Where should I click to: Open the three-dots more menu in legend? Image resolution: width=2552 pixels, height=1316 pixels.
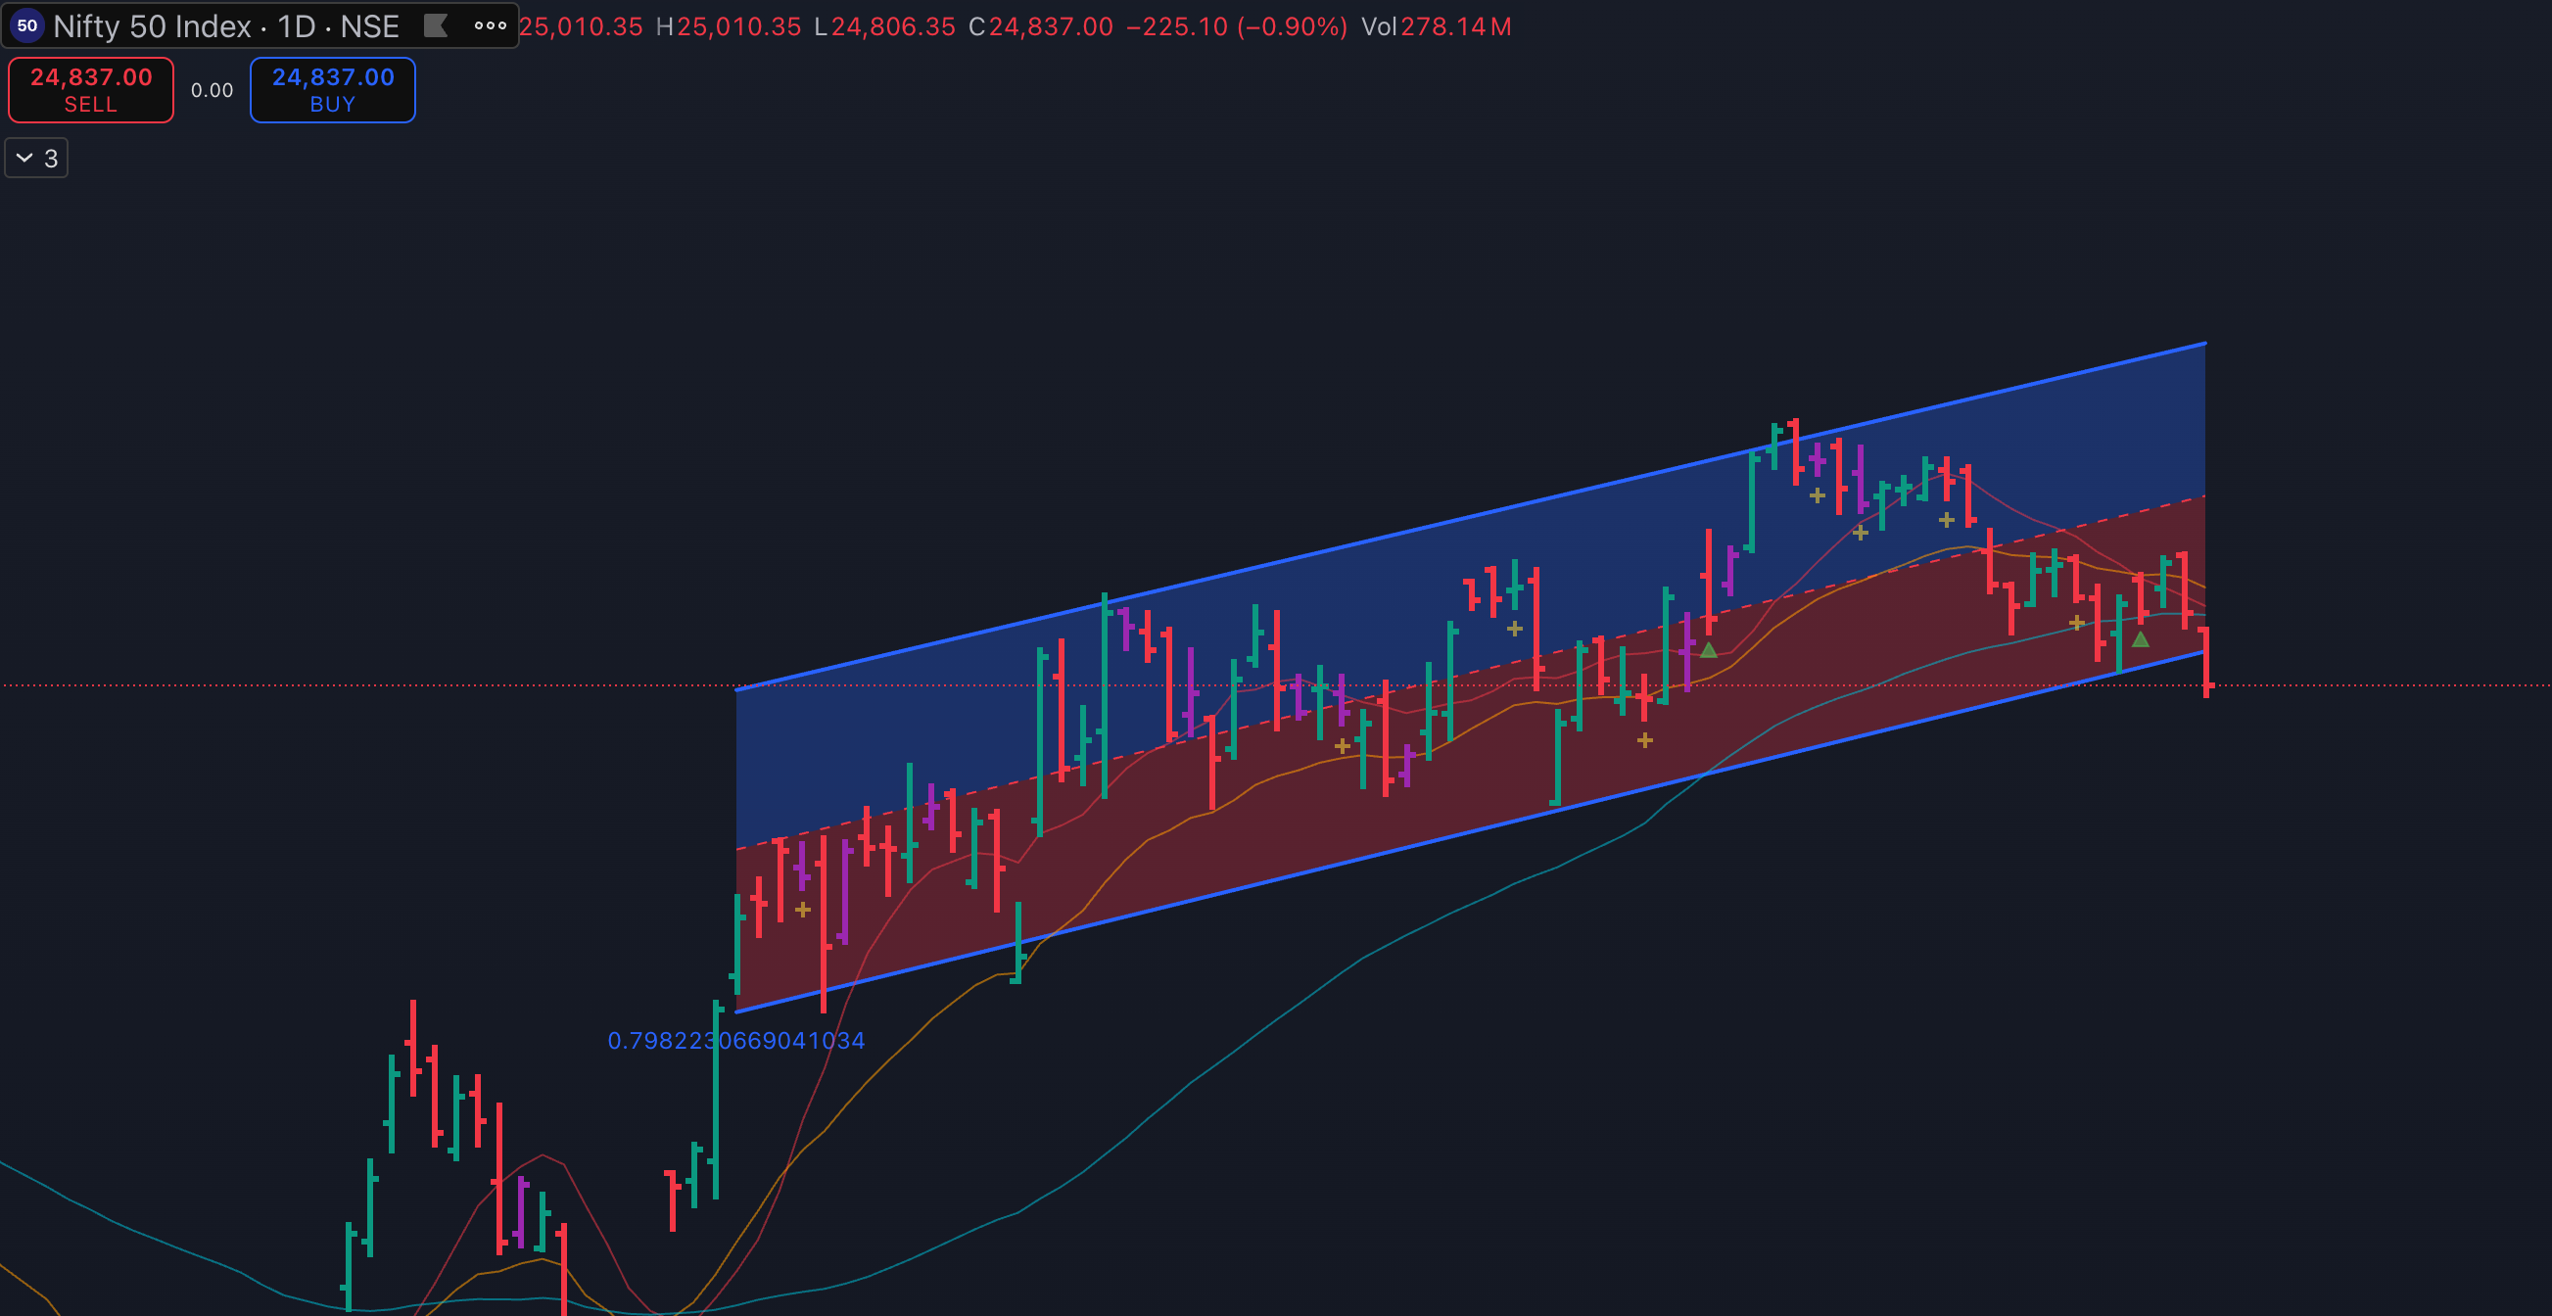pos(491,25)
